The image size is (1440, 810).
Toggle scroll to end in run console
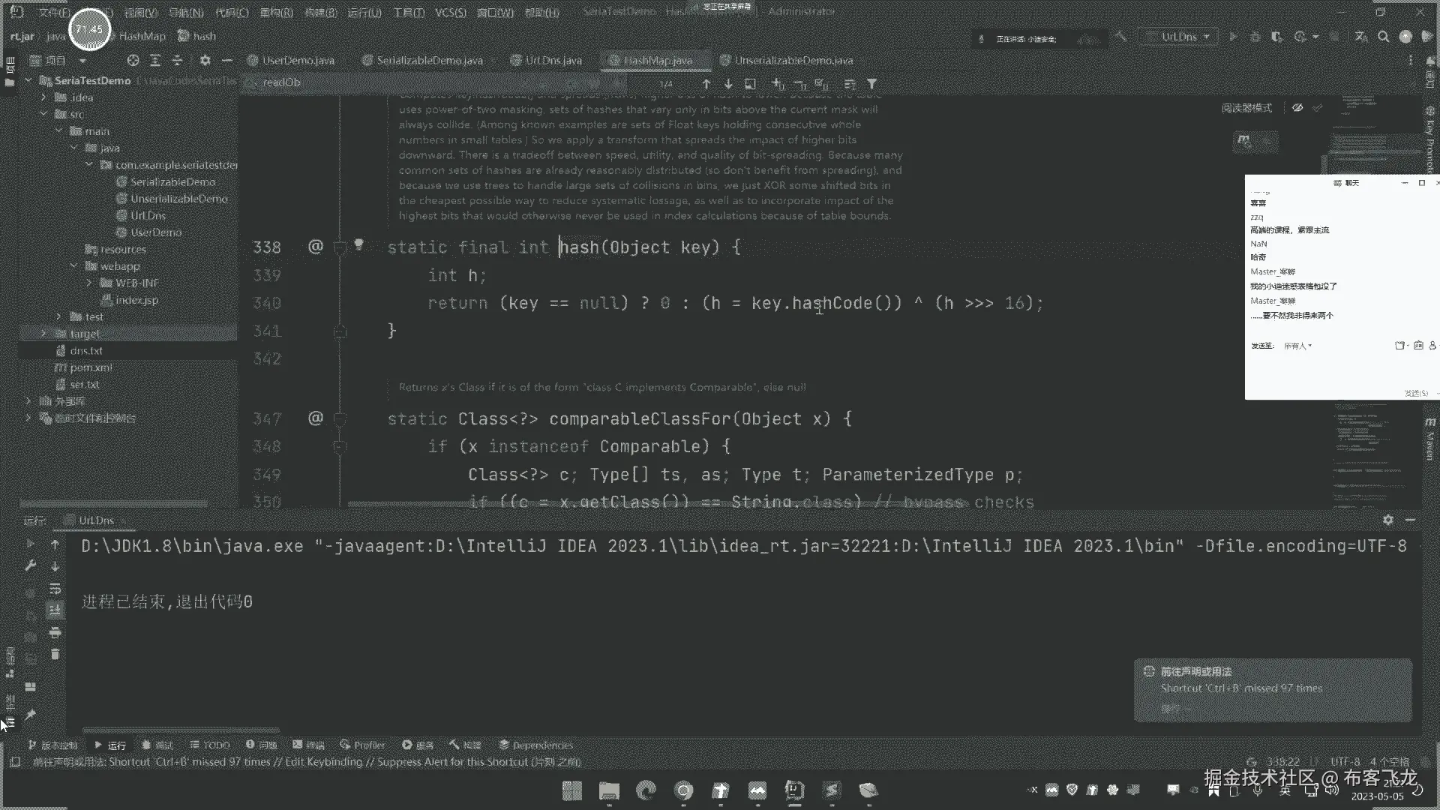click(55, 610)
